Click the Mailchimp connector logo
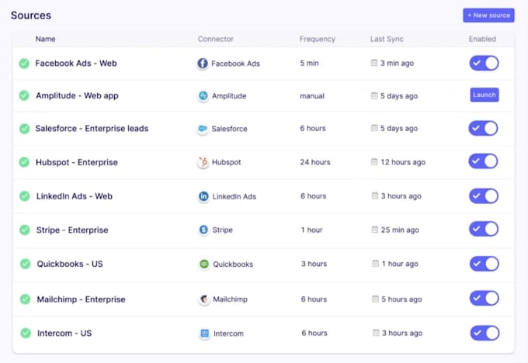The image size is (528, 363). pyautogui.click(x=204, y=299)
